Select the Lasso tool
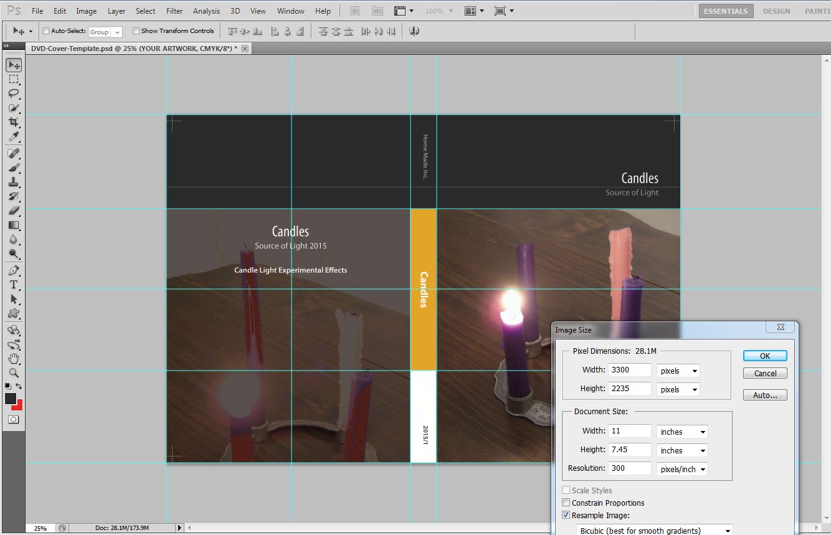The image size is (831, 535). coord(14,93)
